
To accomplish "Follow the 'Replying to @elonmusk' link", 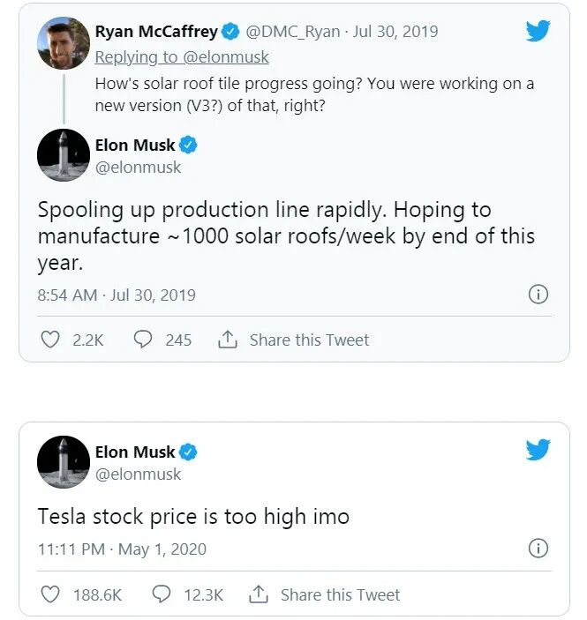I will pos(182,57).
